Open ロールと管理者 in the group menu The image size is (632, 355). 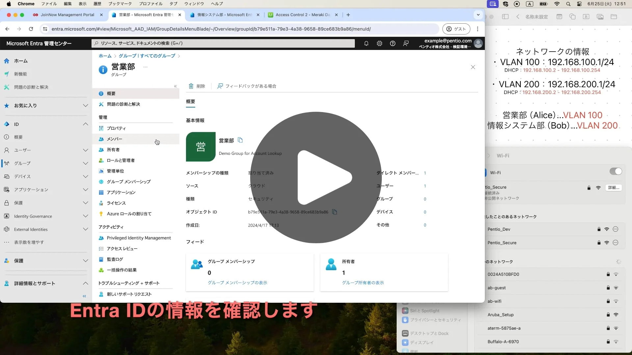click(136, 160)
